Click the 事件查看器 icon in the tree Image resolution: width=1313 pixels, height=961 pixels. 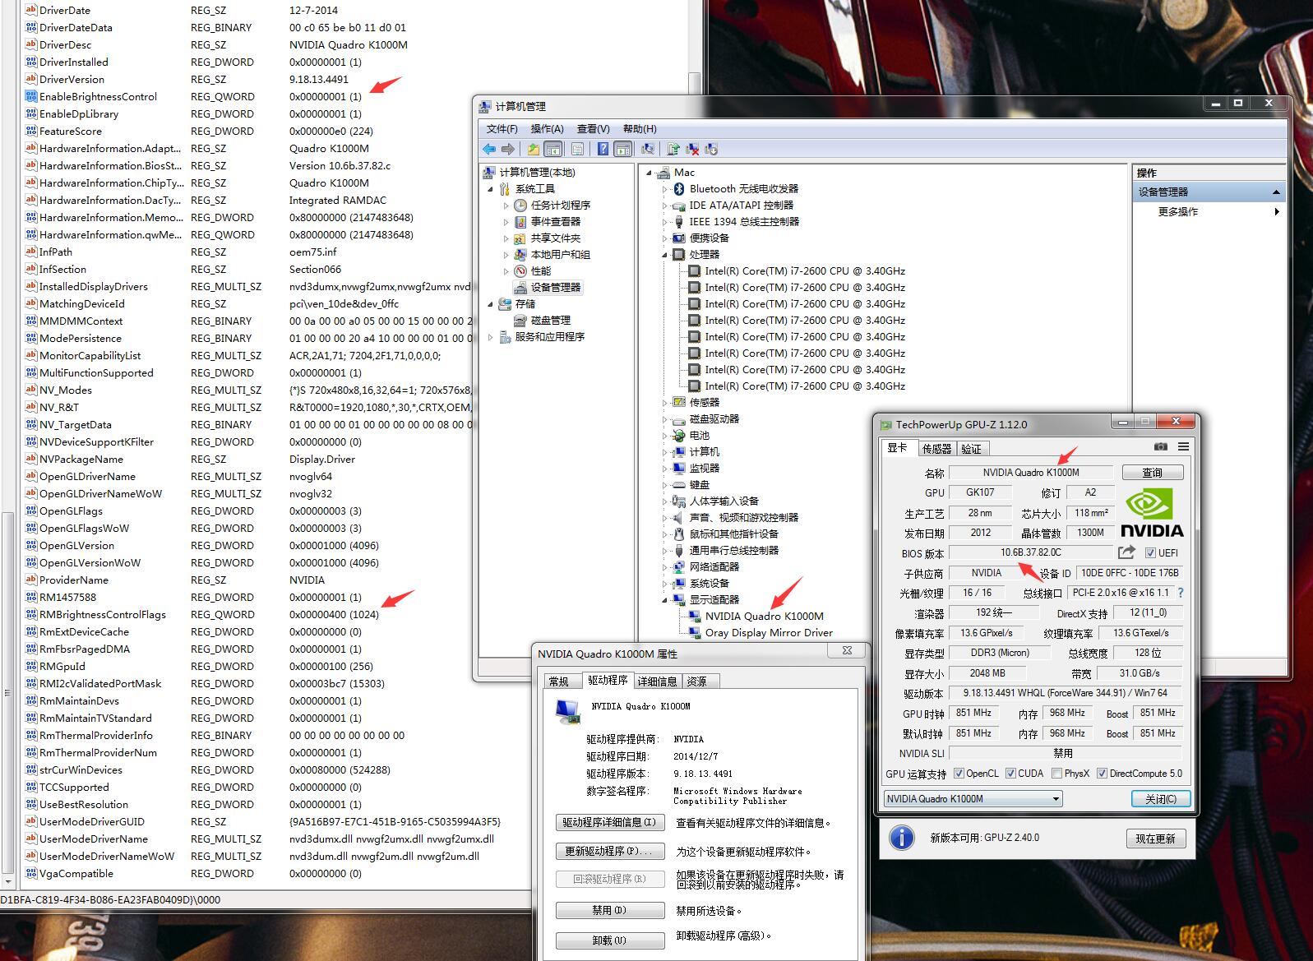(520, 221)
